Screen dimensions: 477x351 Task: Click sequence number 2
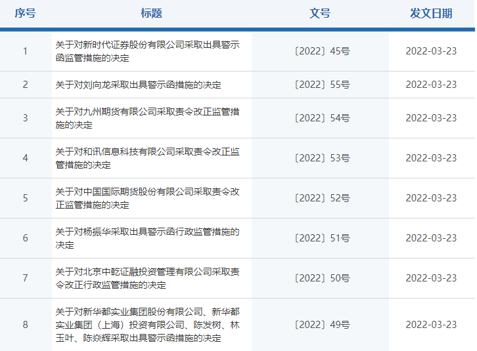[25, 85]
